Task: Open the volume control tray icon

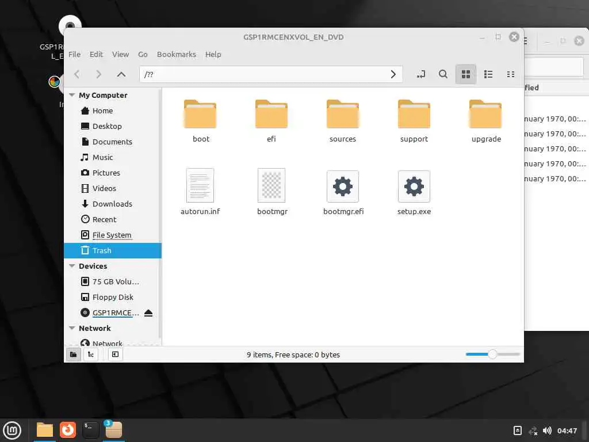Action: click(547, 430)
